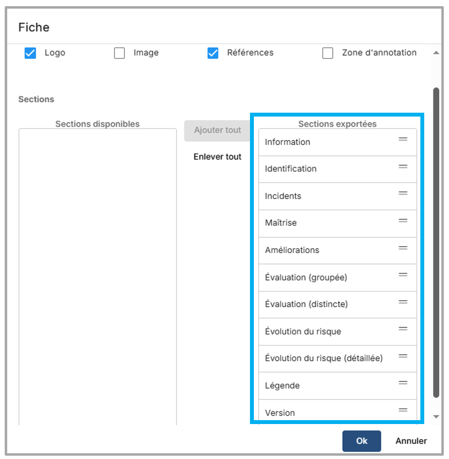Click the Légende row drag handle
The height and width of the screenshot is (459, 449).
pos(403,383)
